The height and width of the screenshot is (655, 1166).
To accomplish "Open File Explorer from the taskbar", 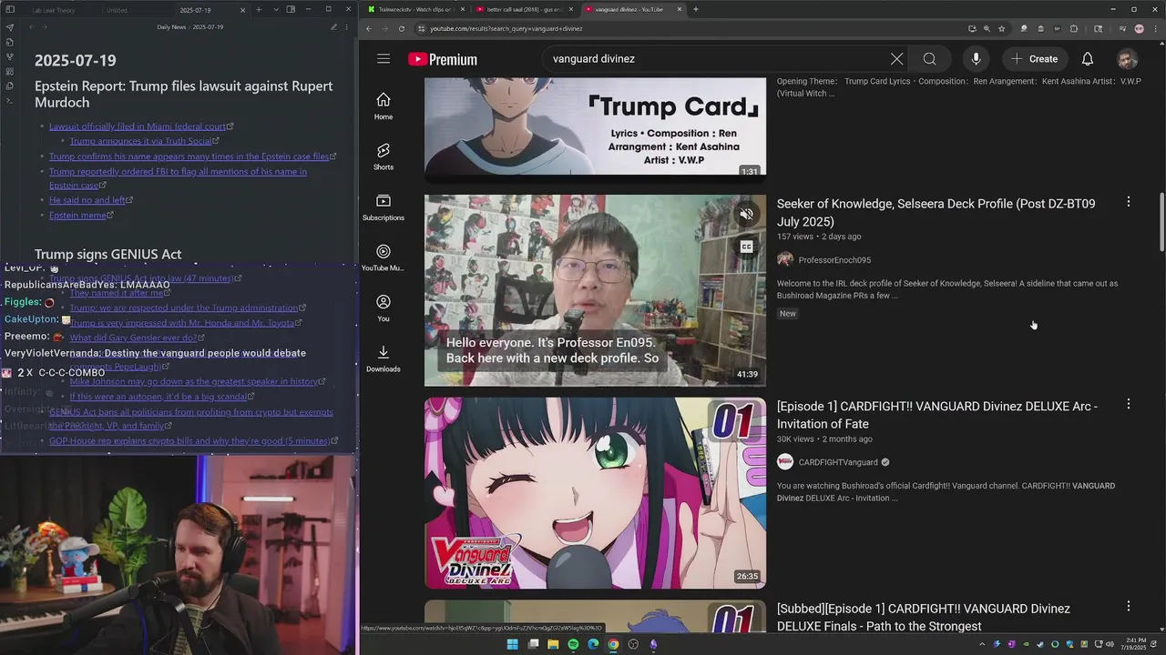I will pyautogui.click(x=553, y=644).
